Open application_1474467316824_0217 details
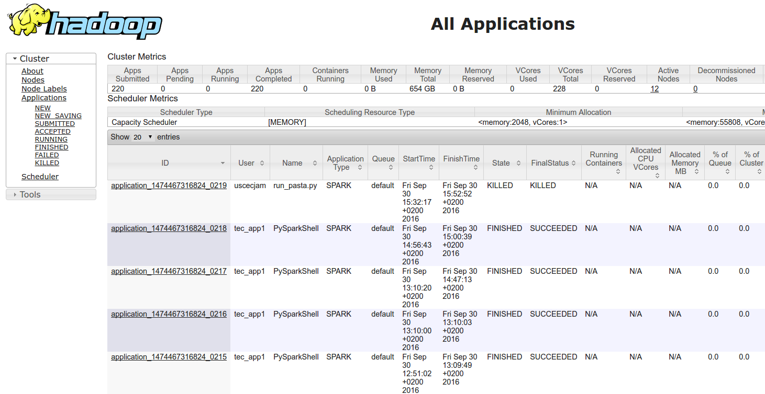 [x=169, y=271]
